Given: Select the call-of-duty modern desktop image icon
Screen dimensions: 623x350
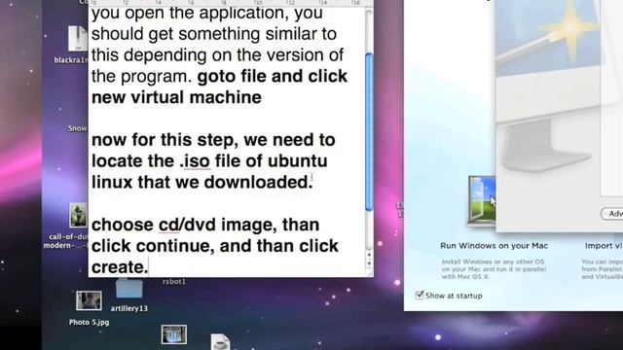Looking at the screenshot, I should tap(78, 216).
